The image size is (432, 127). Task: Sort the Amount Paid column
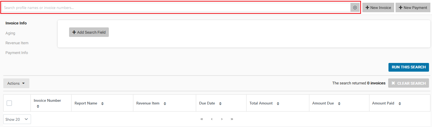[x=400, y=103]
